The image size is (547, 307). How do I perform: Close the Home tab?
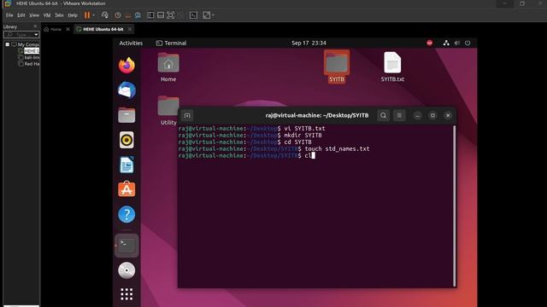pos(68,29)
